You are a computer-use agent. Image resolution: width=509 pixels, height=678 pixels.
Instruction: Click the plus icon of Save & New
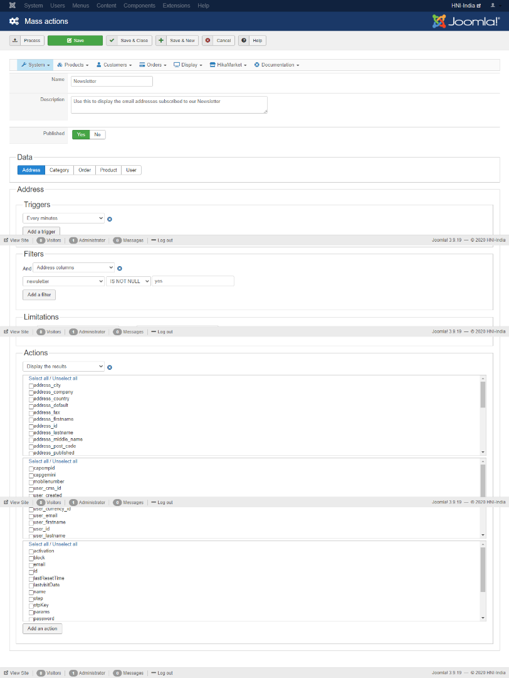[161, 40]
